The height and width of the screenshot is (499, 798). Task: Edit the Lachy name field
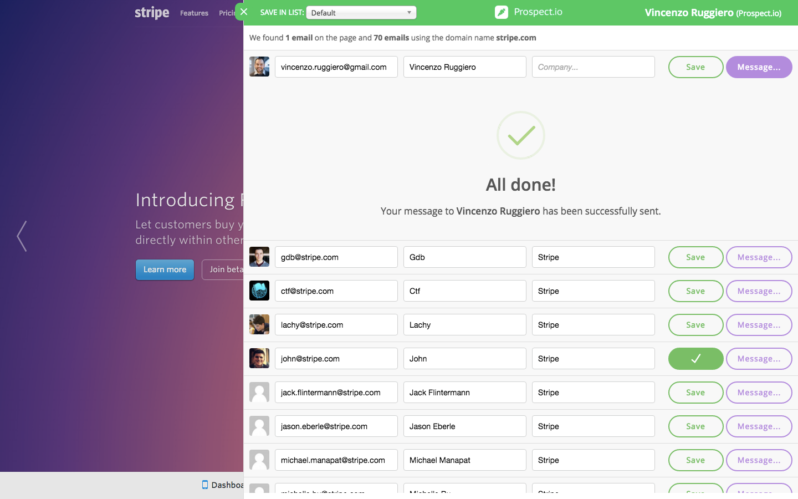coord(465,325)
